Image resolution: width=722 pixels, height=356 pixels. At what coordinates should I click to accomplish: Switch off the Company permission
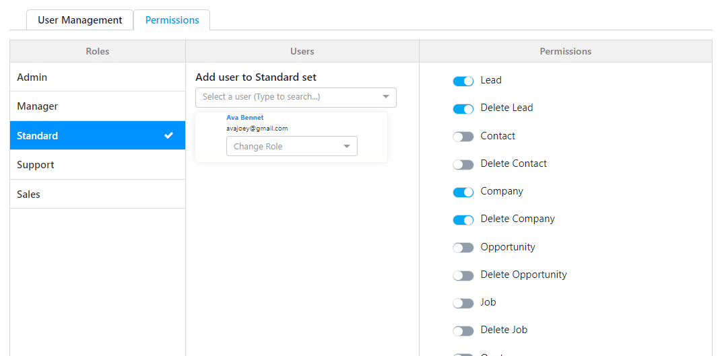pyautogui.click(x=463, y=192)
